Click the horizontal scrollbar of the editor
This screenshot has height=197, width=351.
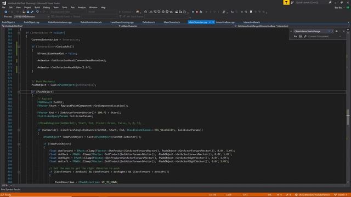[179, 186]
